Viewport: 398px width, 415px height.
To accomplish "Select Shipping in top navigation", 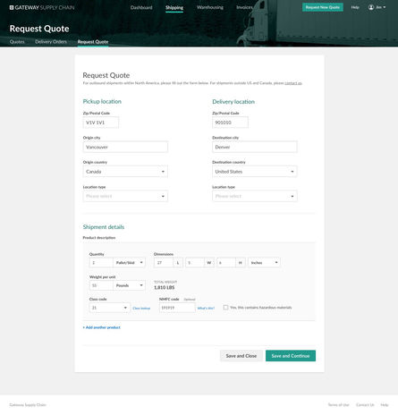I will pos(174,7).
